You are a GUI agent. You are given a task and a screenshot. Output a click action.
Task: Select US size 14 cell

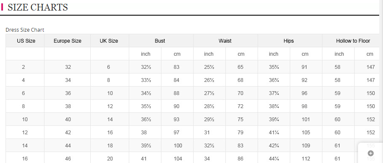[x=25, y=146]
